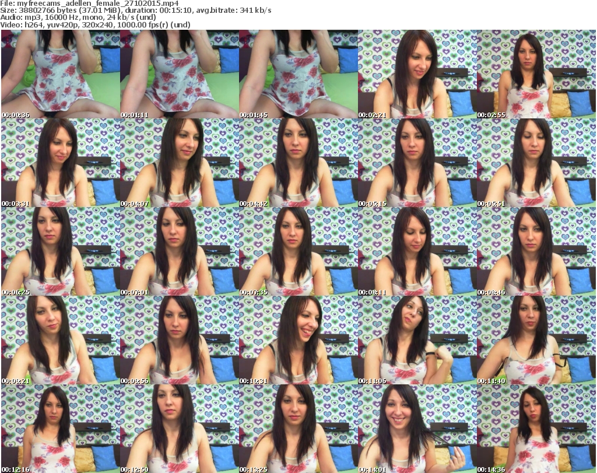Open the thumbnail stamped 00:03:31

click(x=61, y=163)
